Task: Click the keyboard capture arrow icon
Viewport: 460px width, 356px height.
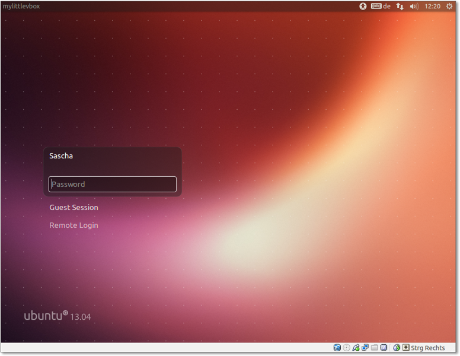Action: tap(405, 348)
